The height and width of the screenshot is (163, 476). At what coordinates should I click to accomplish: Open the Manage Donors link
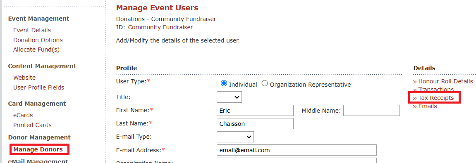[38, 149]
